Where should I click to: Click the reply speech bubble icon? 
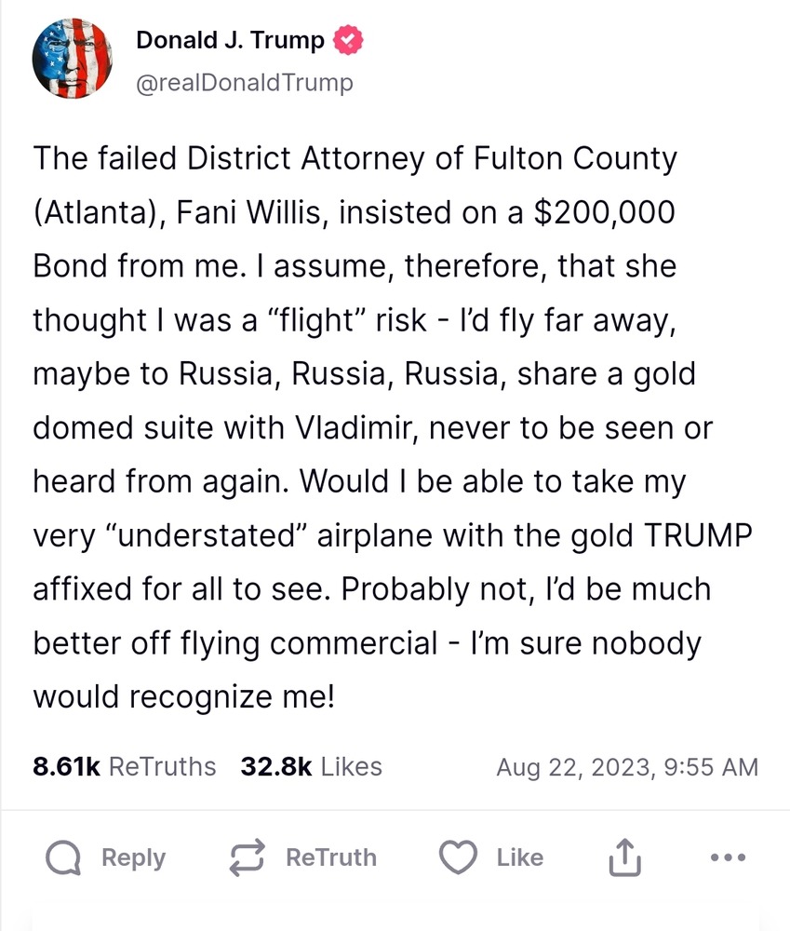click(x=63, y=857)
